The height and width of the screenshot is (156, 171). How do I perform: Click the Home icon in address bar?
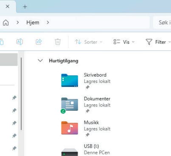6,22
